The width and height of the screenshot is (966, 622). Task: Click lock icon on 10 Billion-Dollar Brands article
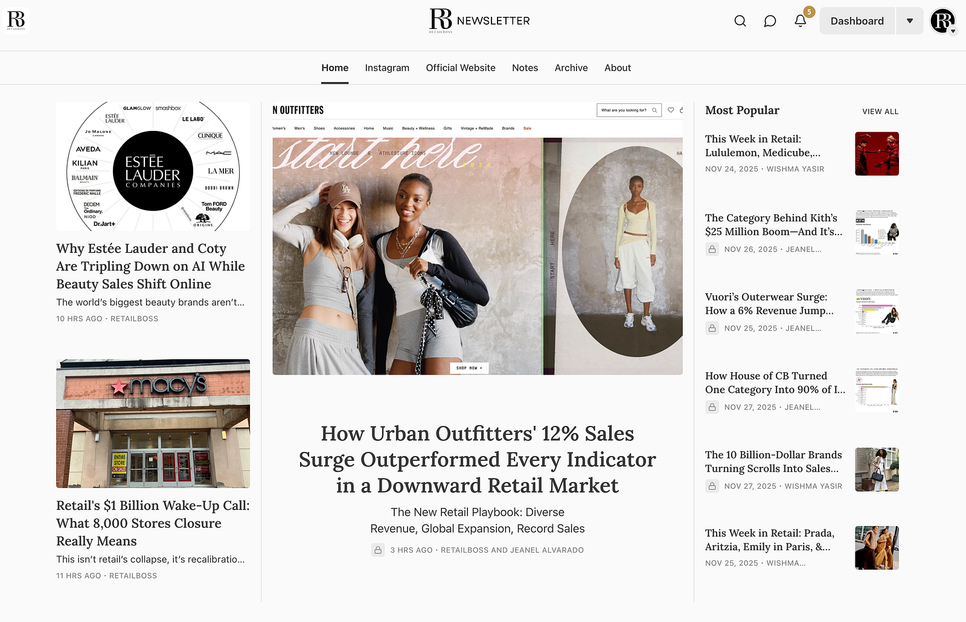(x=712, y=486)
